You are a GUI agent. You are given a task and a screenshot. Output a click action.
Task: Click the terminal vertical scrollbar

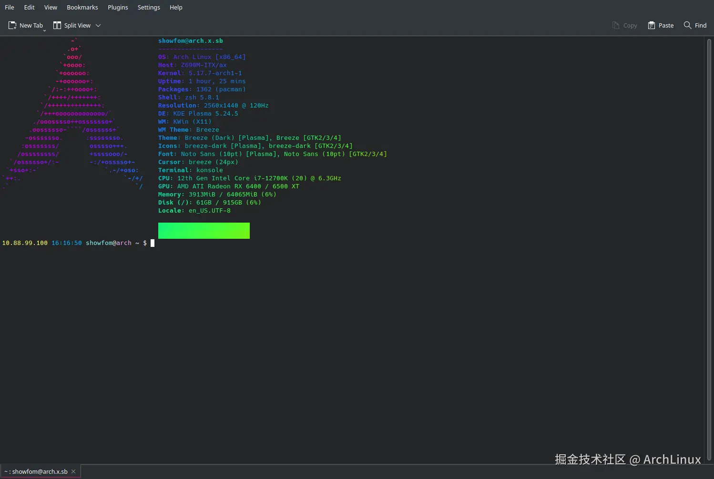709,250
